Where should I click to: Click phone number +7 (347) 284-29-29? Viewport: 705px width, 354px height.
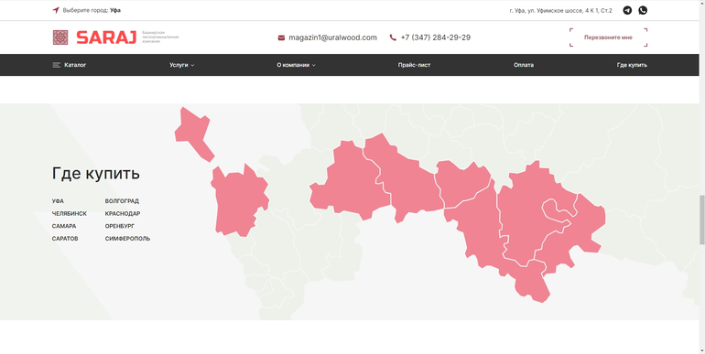tap(435, 38)
